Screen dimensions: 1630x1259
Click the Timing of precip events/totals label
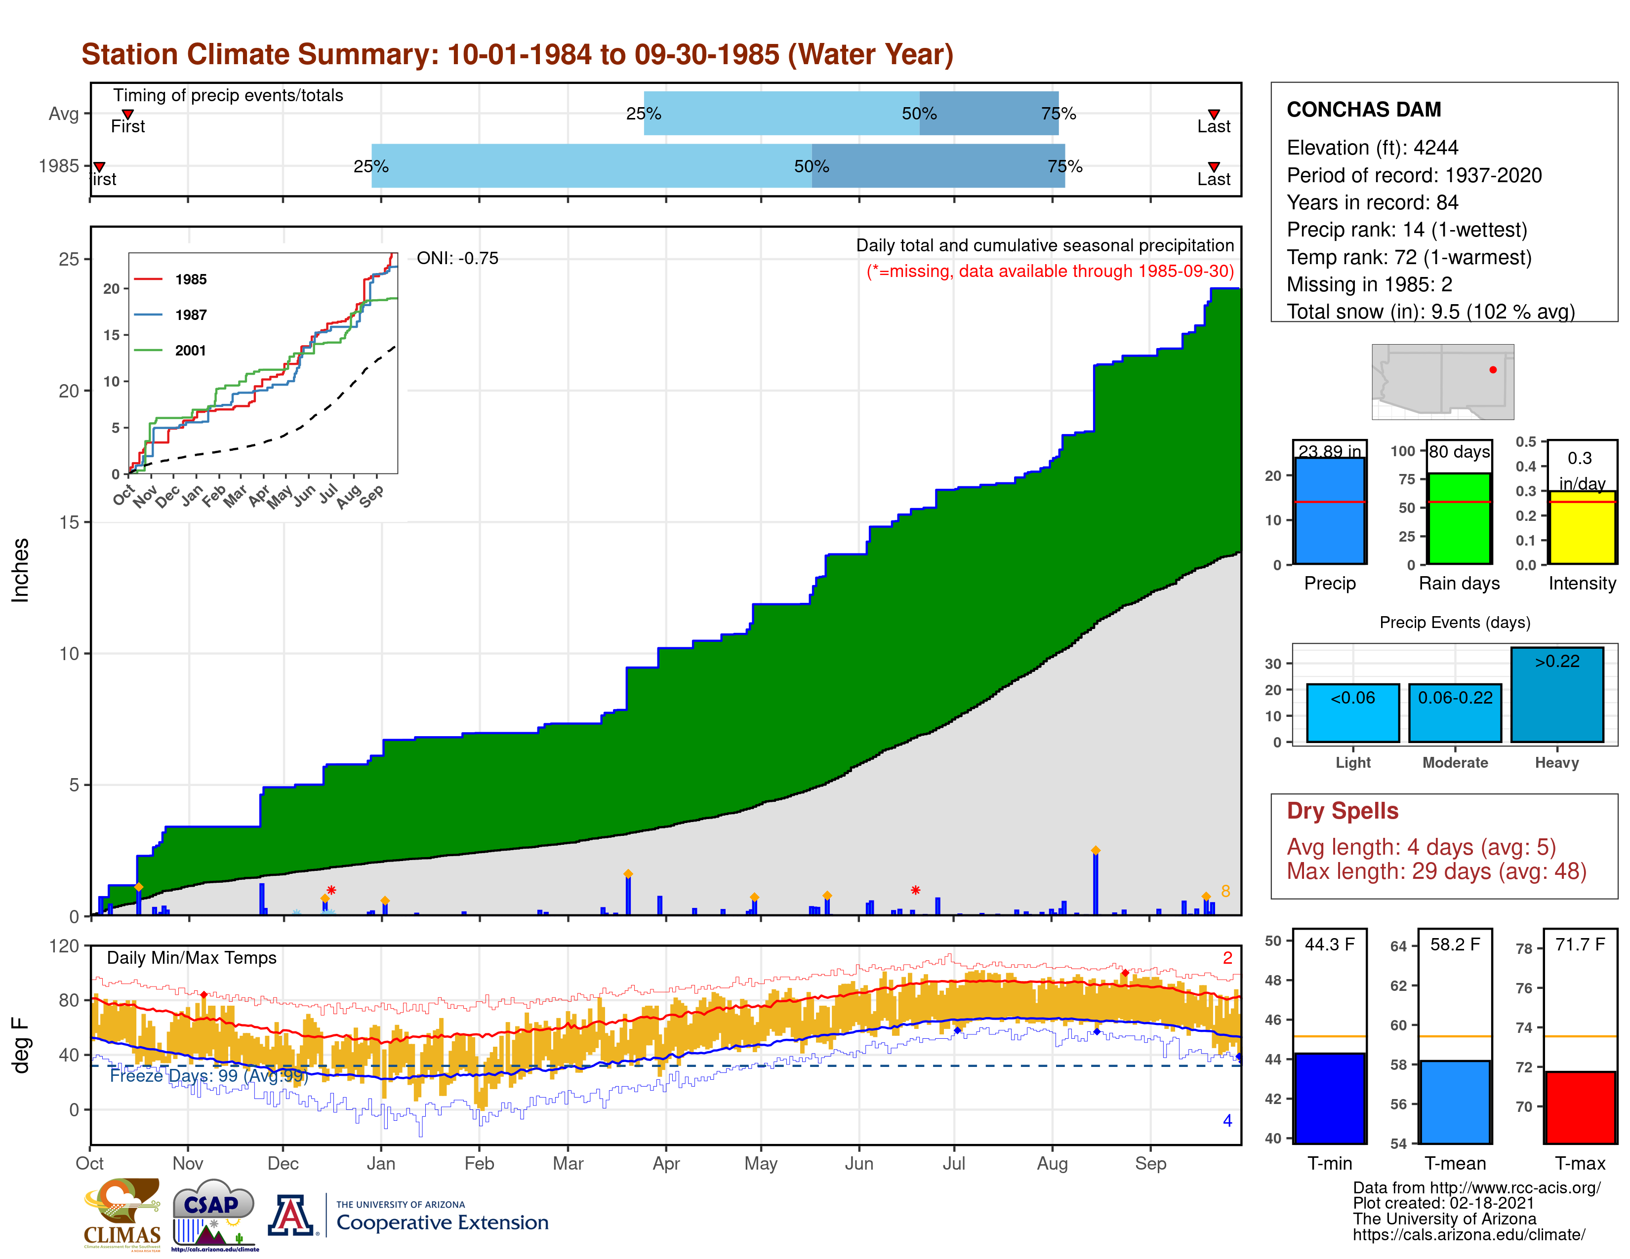(x=228, y=95)
